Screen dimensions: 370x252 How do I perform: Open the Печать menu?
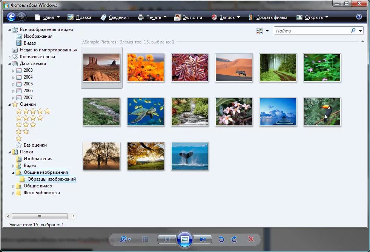152,17
